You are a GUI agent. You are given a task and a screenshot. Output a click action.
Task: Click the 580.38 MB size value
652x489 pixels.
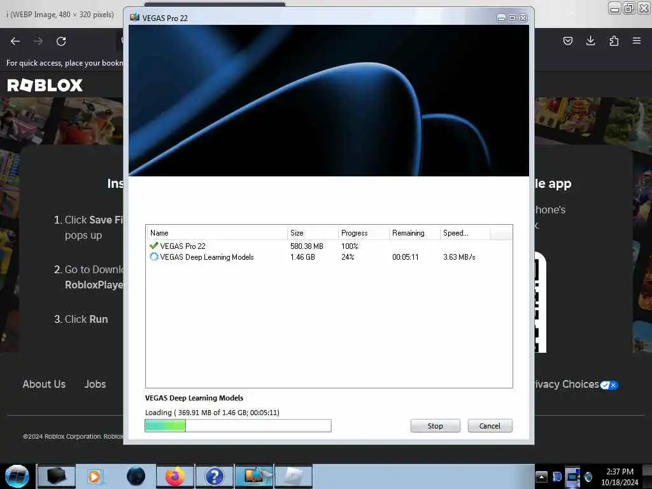tap(307, 246)
